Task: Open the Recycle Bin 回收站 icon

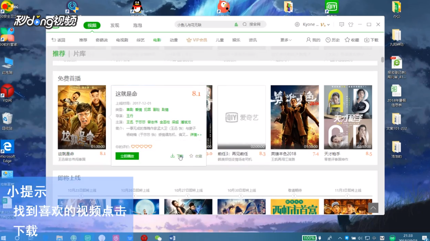Action: tap(8, 121)
